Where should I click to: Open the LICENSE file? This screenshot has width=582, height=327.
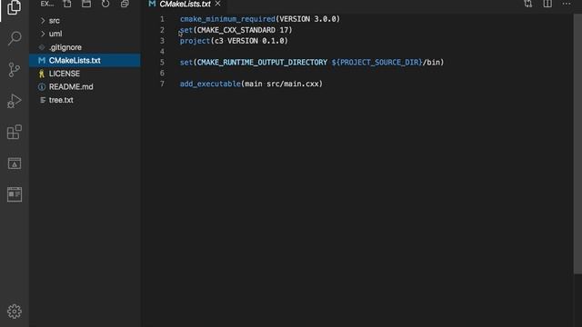85,74
